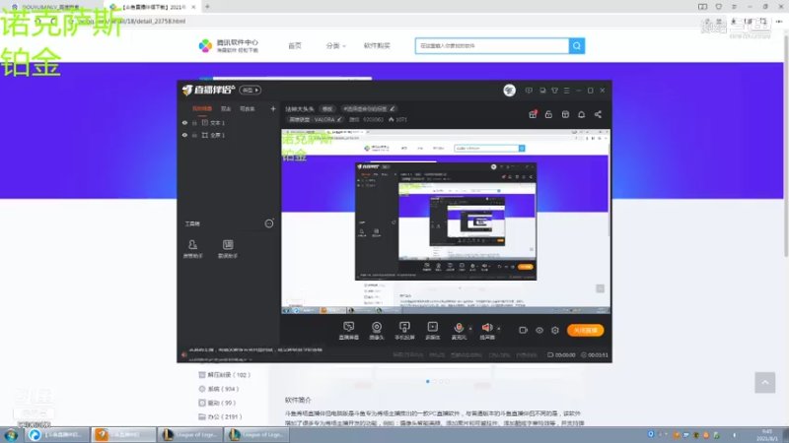Click the padlock icon in room toolbar
Viewport: 789px width, 443px height.
[x=548, y=114]
